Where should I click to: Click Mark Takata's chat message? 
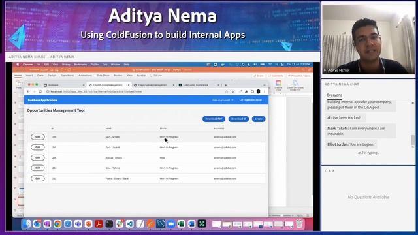(x=360, y=131)
